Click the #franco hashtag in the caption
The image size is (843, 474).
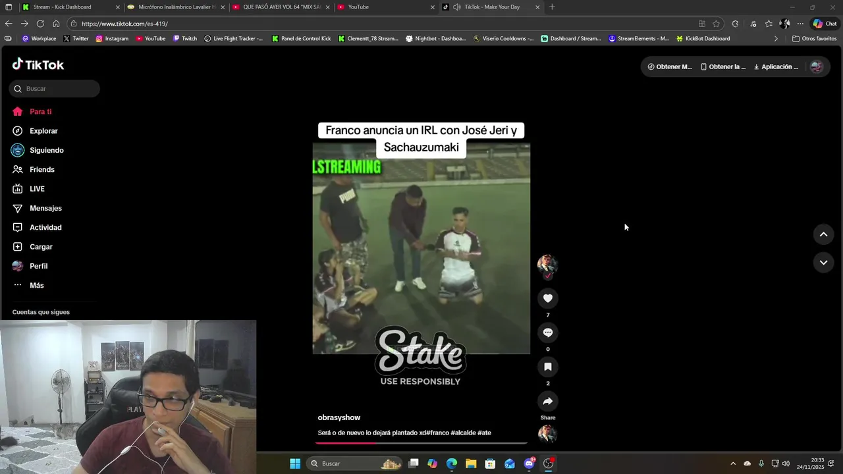(437, 433)
